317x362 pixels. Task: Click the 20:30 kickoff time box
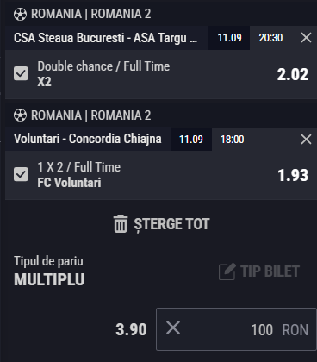(270, 38)
